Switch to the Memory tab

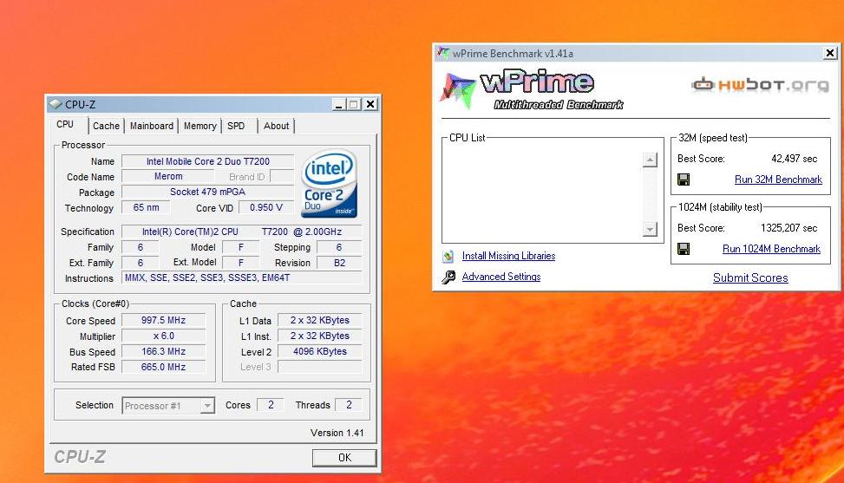[x=200, y=126]
